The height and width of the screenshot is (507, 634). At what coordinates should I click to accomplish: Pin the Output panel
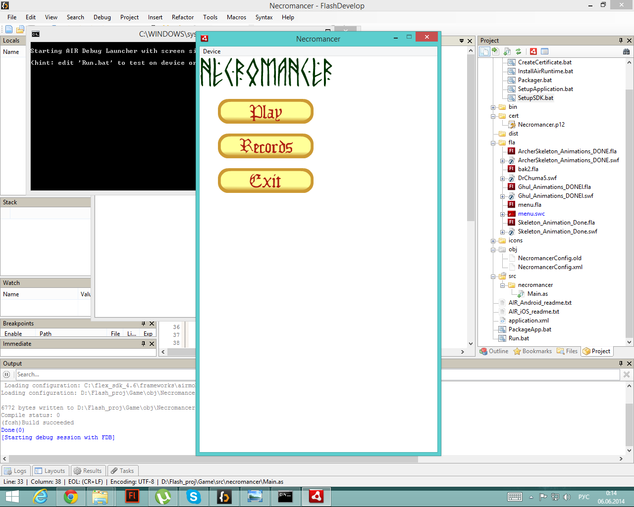coord(621,363)
